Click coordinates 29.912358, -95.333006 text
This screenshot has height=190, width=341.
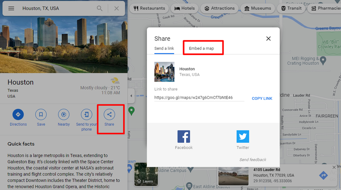coord(272,181)
